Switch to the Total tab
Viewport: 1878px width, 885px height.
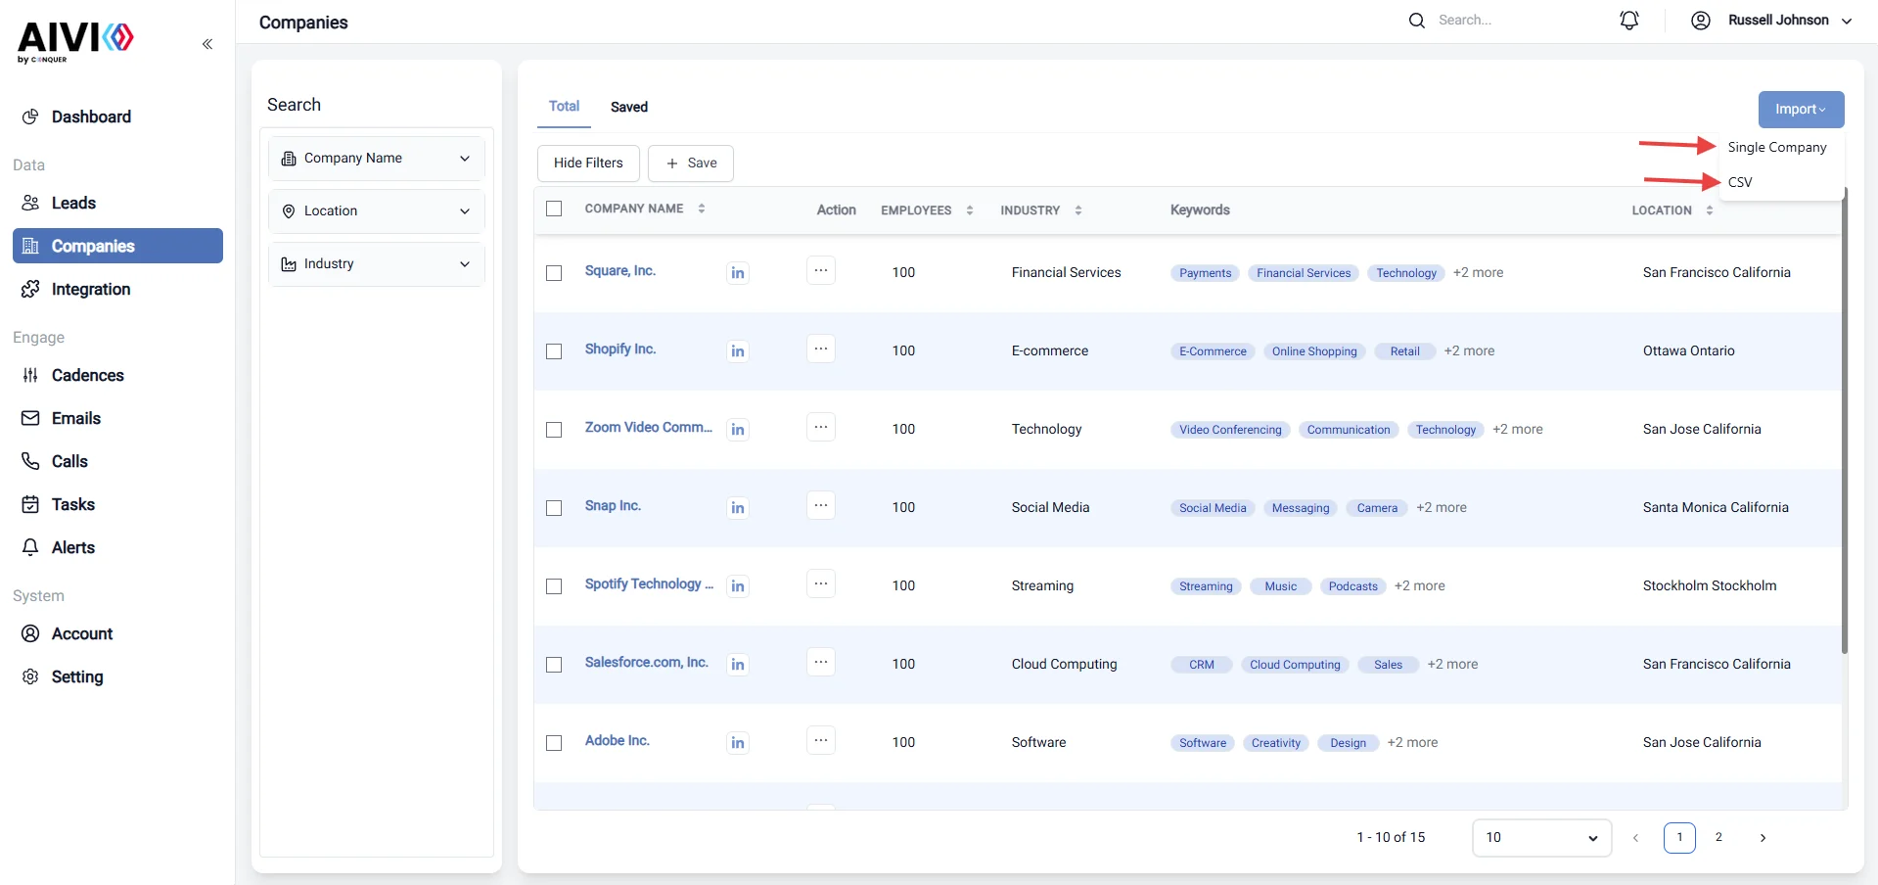[x=564, y=107]
